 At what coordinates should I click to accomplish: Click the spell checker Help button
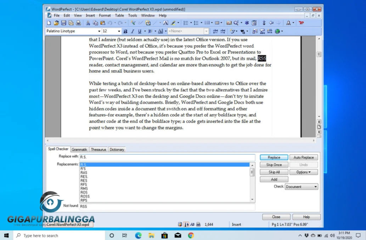(x=306, y=217)
